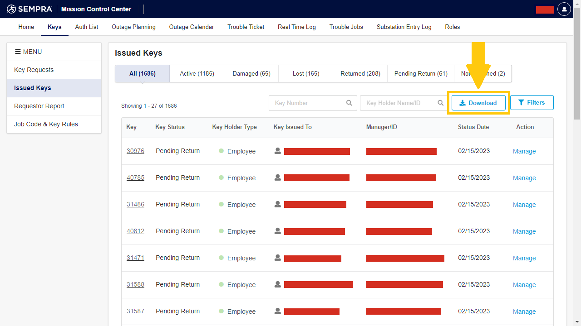Click person icon in key 31471 row
This screenshot has width=581, height=326.
(278, 258)
